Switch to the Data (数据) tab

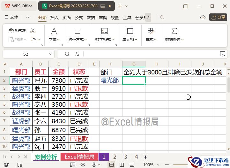pyautogui.click(x=91, y=18)
